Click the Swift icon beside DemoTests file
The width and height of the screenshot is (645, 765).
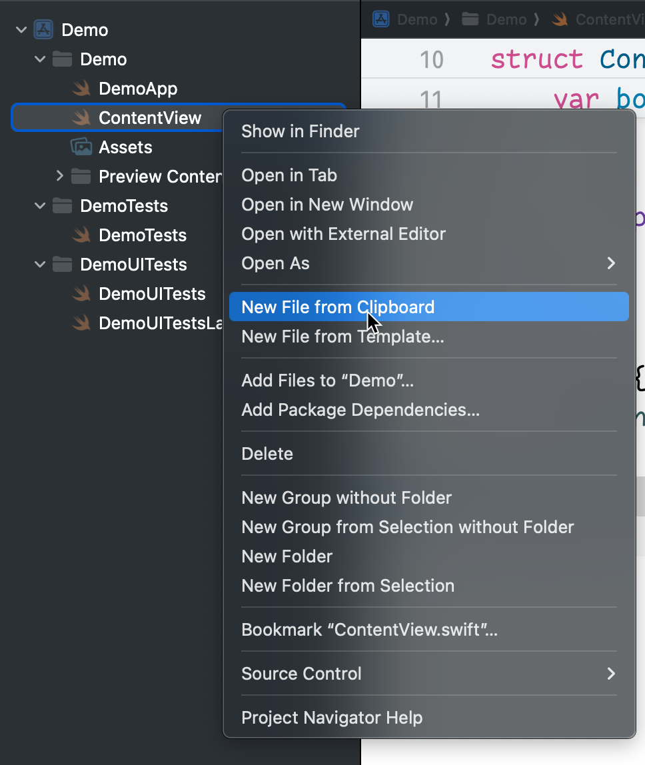click(x=80, y=235)
